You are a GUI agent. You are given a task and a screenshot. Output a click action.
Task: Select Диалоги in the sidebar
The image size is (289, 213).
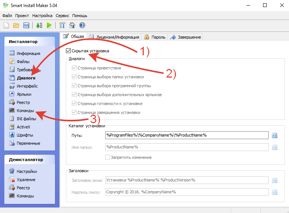[22, 78]
